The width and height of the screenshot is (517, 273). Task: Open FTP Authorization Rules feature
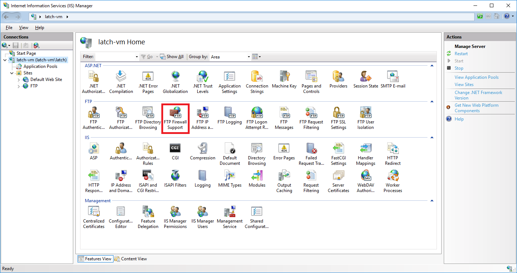point(121,118)
